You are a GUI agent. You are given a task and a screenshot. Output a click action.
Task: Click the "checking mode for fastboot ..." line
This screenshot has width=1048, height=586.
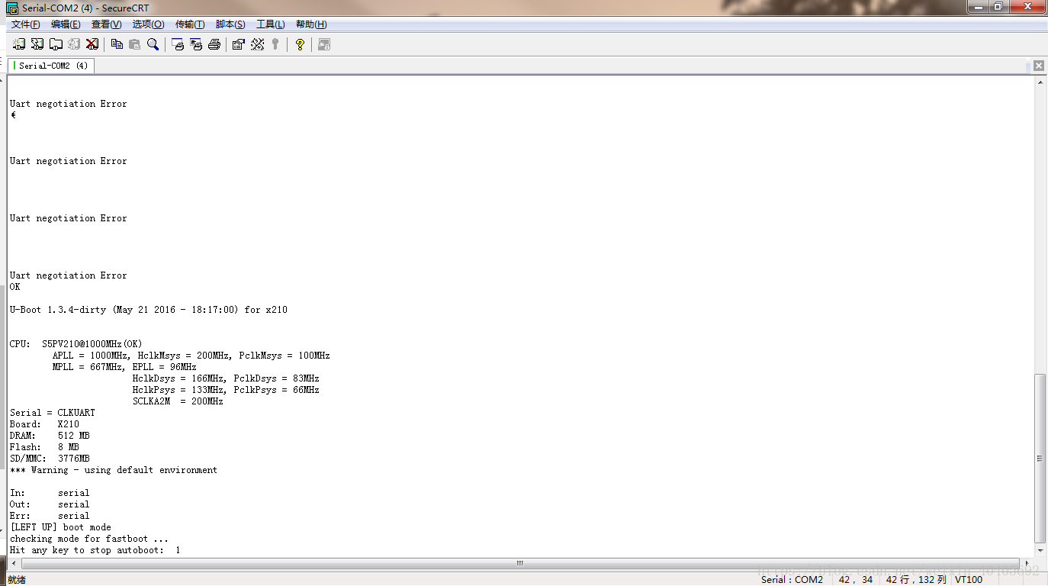89,539
